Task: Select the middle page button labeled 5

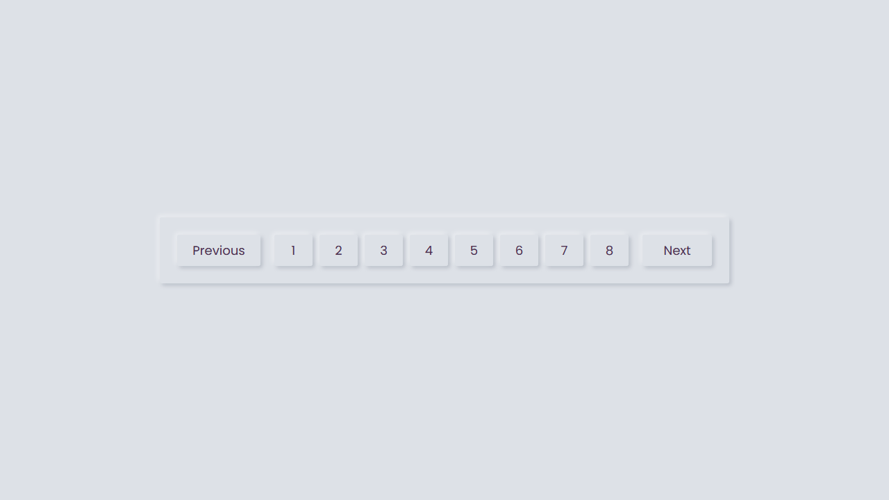Action: pyautogui.click(x=474, y=251)
